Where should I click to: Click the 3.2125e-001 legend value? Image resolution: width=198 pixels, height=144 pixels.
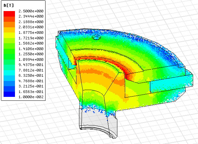pos(31,86)
